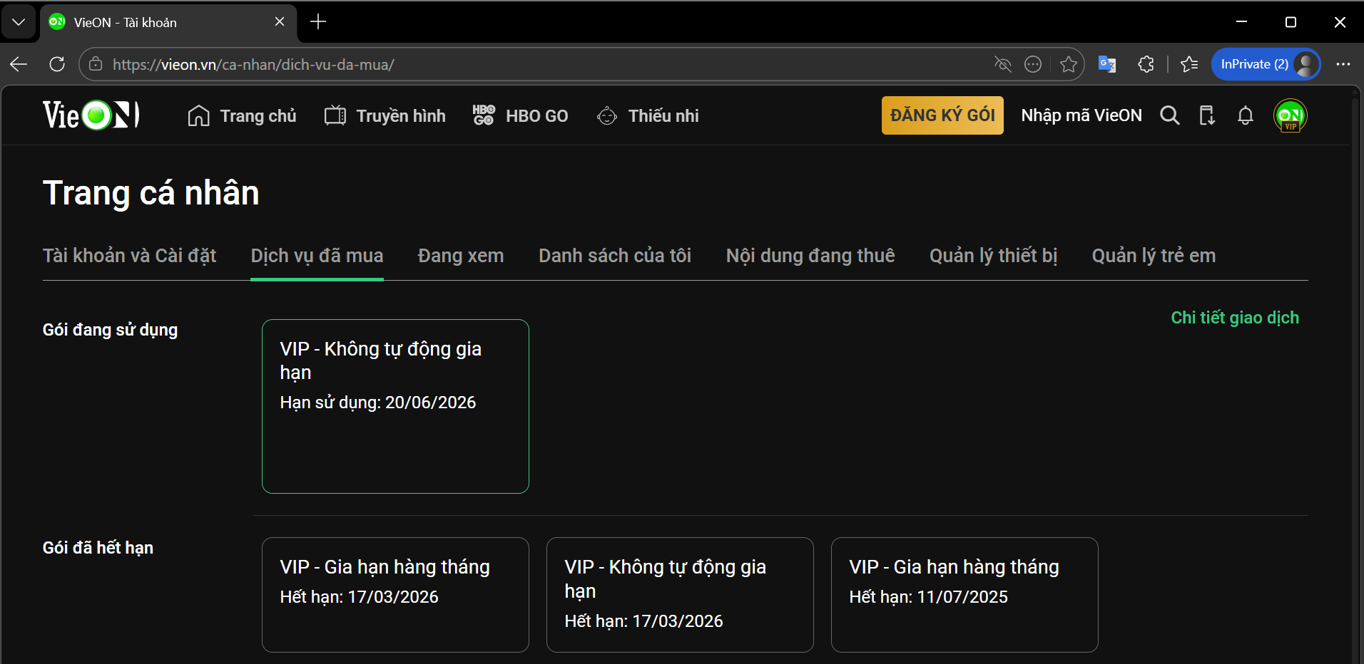Open the notifications bell
The width and height of the screenshot is (1364, 664).
pyautogui.click(x=1246, y=115)
